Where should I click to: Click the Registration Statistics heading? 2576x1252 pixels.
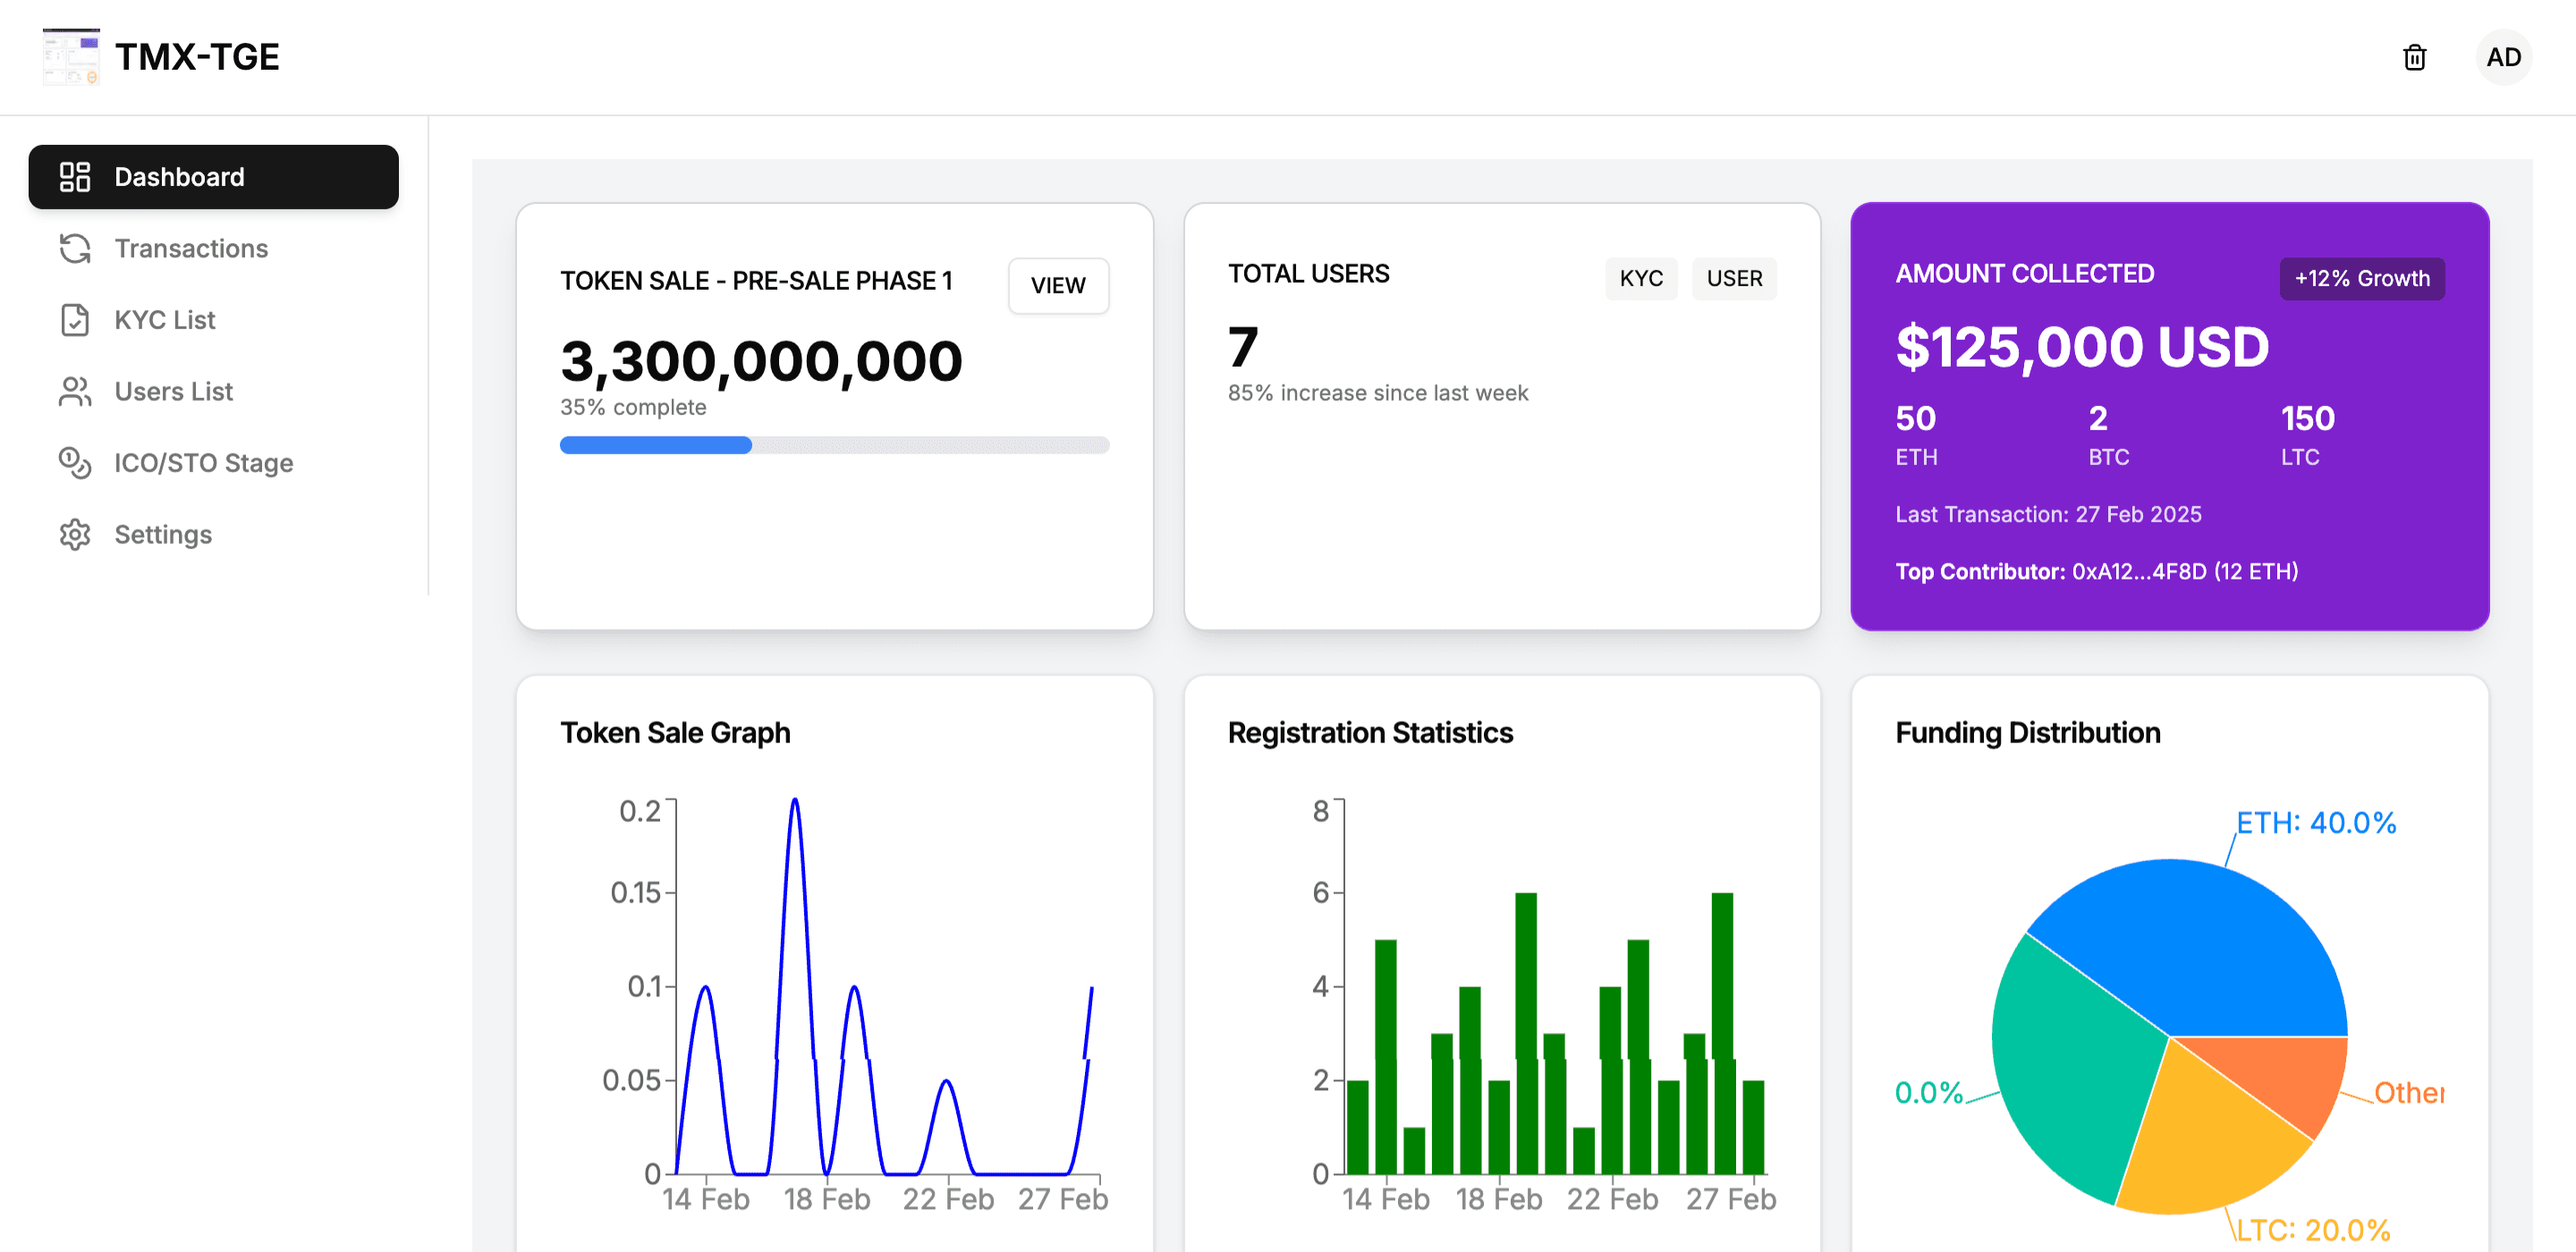[1370, 733]
